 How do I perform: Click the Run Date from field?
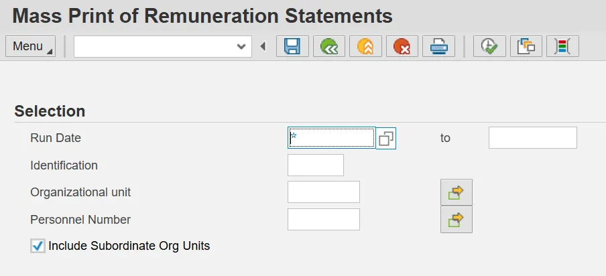coord(331,138)
